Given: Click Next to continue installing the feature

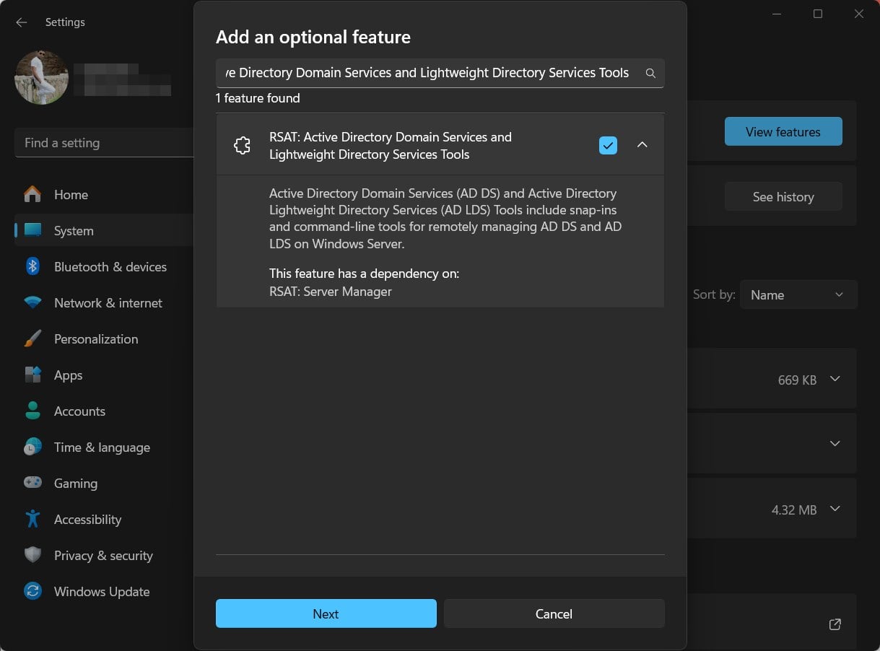Looking at the screenshot, I should tap(326, 613).
